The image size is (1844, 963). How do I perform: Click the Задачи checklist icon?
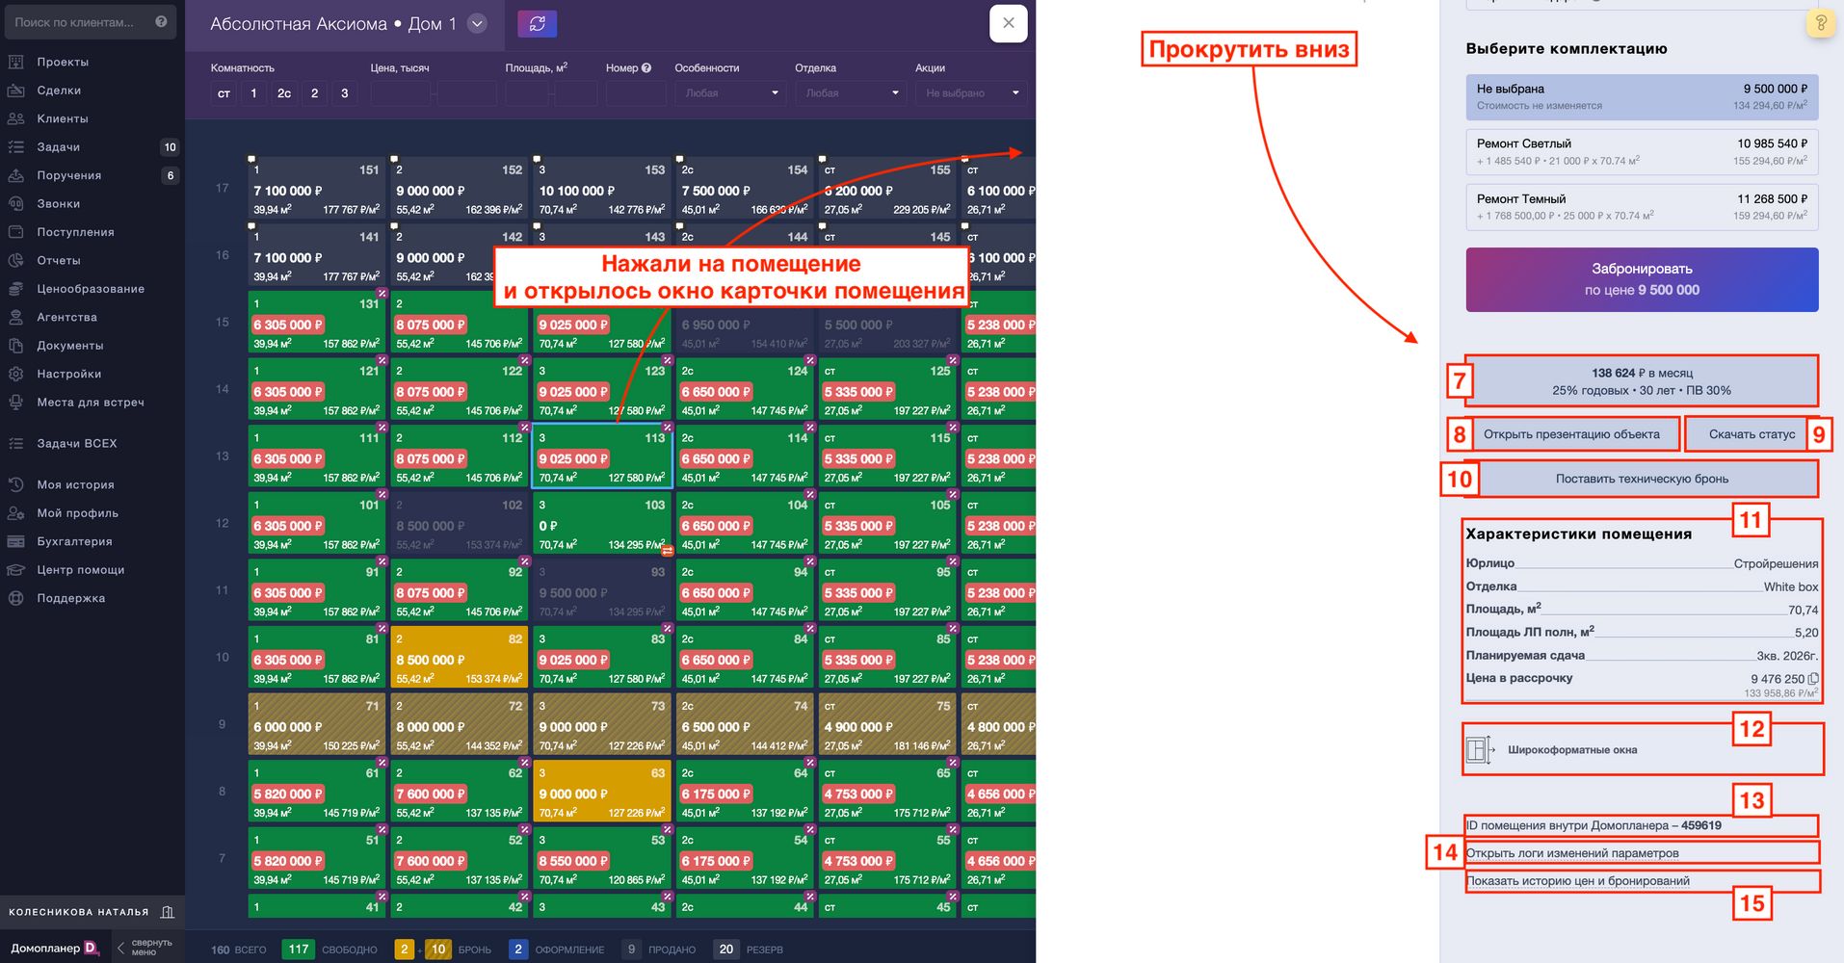(15, 147)
